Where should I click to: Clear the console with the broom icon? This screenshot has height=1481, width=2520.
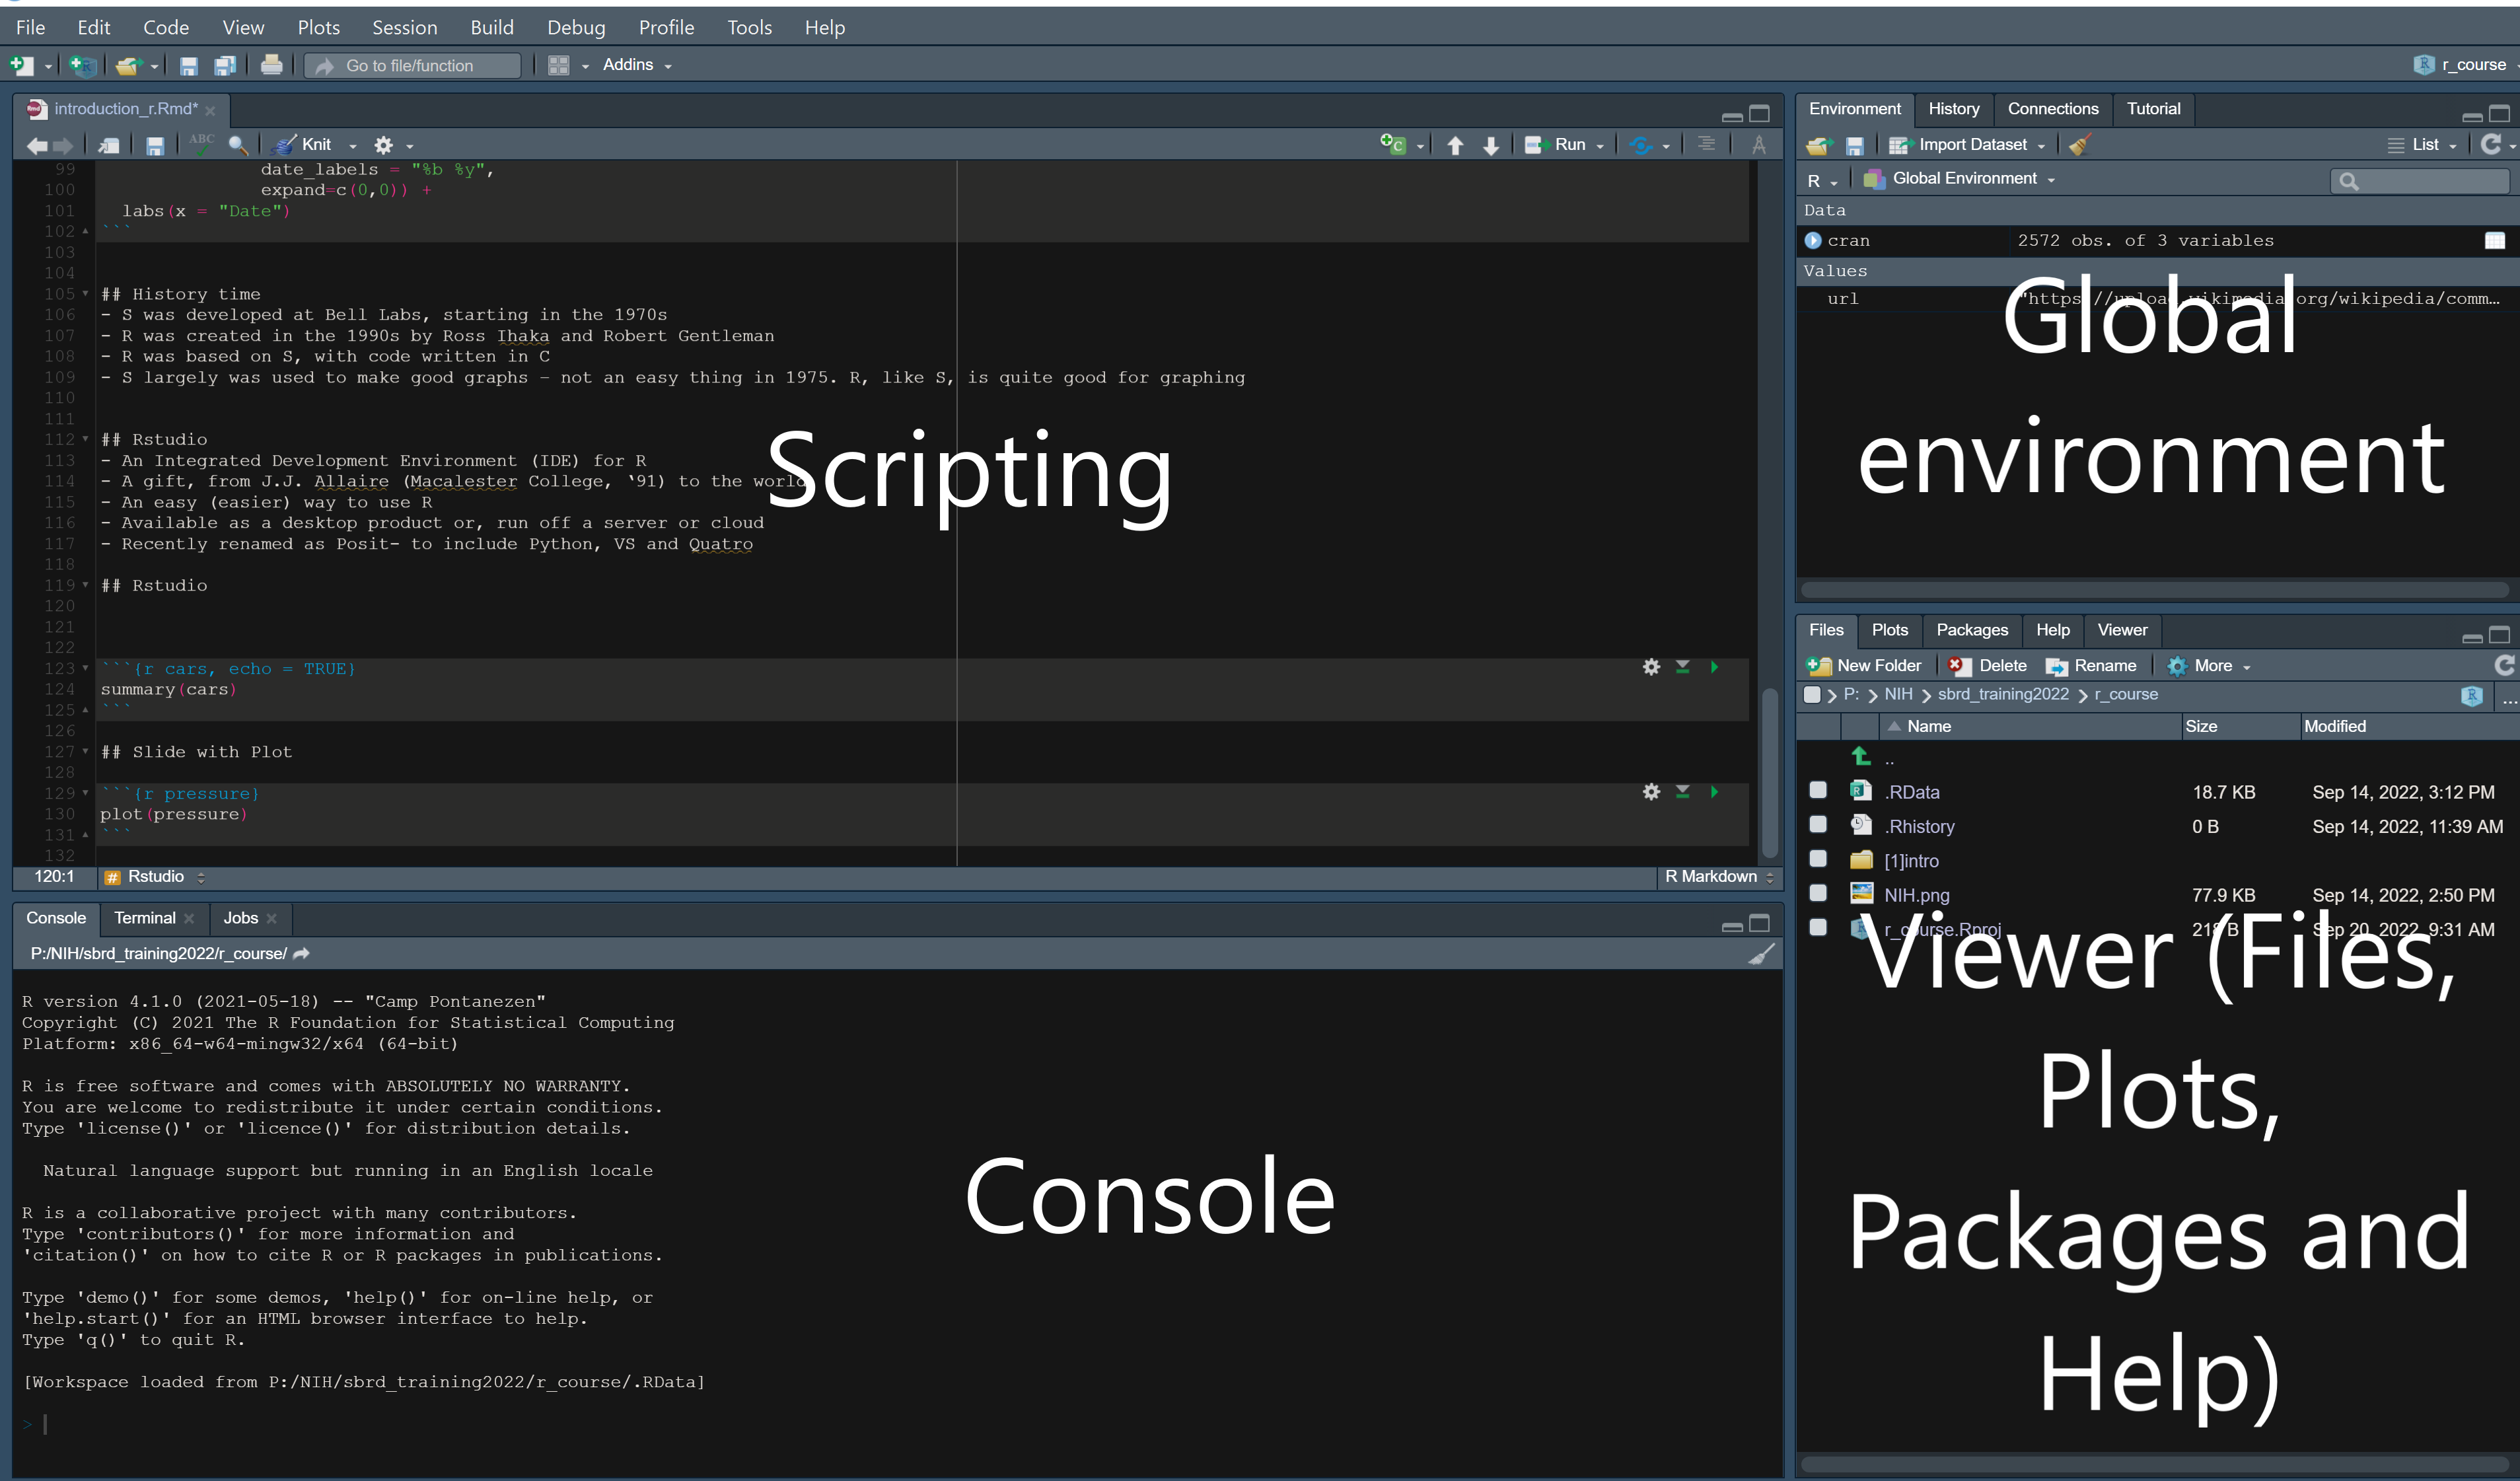tap(1761, 953)
